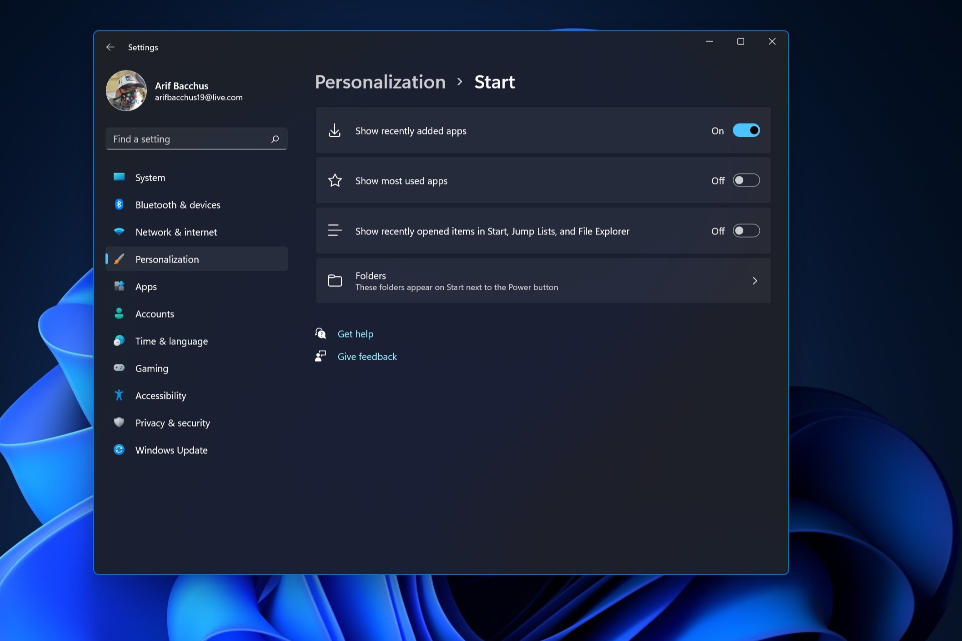Screen dimensions: 962x641
Task: Click the Find a setting search field
Action: [196, 138]
